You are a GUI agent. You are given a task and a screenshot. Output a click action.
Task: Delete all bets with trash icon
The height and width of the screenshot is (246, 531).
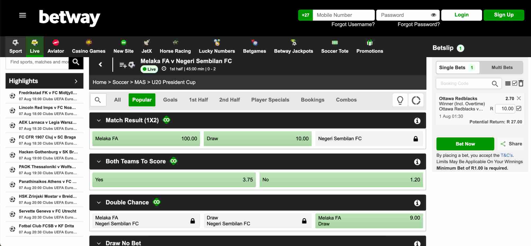tap(521, 83)
